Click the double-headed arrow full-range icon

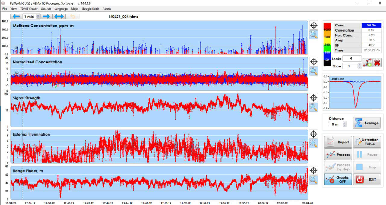(59, 16)
